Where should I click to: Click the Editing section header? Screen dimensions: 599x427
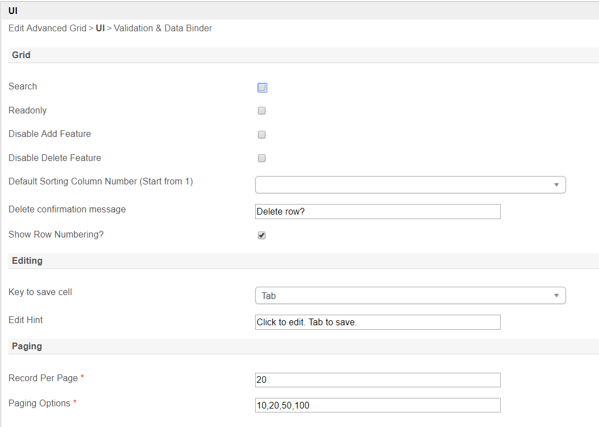[x=27, y=261]
